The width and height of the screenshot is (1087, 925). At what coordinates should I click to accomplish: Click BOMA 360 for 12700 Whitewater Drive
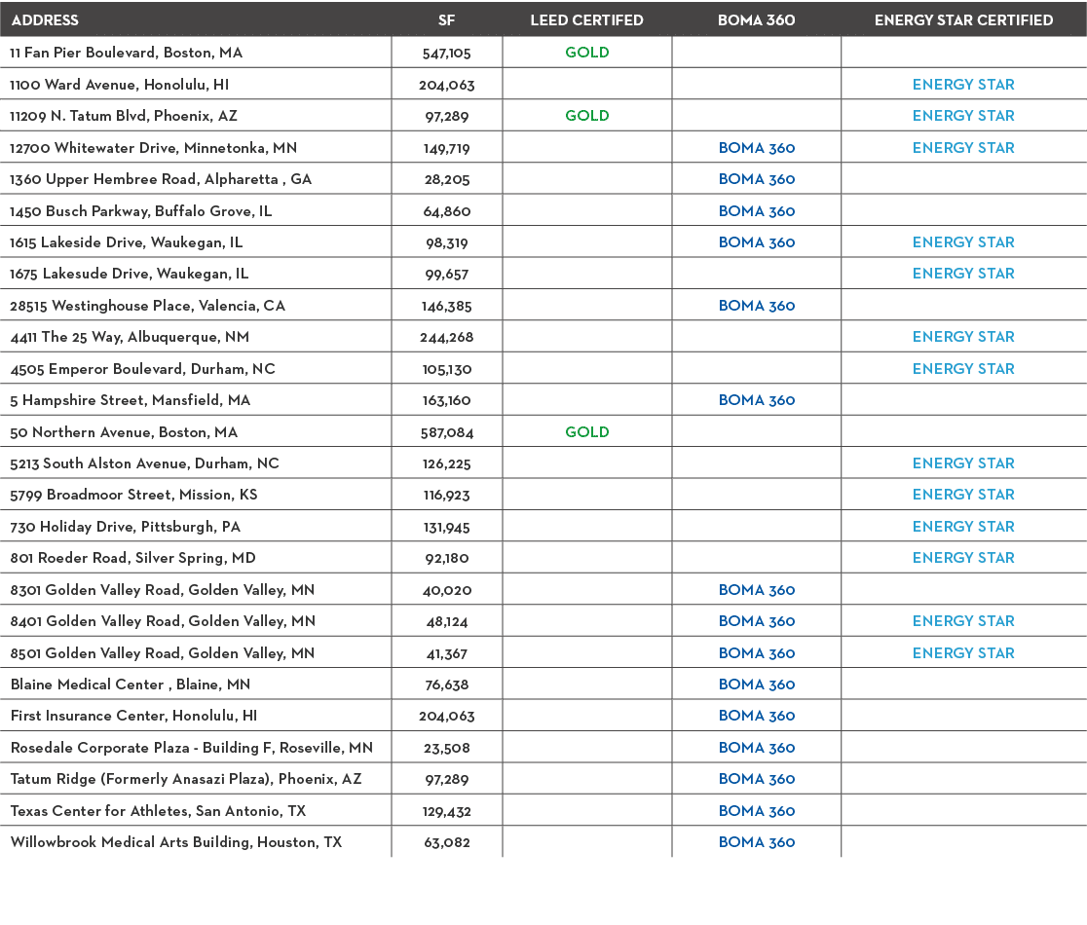(x=756, y=148)
